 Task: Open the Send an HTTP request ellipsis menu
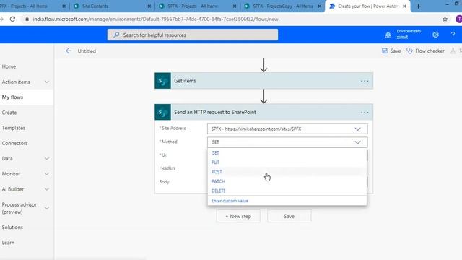point(365,113)
